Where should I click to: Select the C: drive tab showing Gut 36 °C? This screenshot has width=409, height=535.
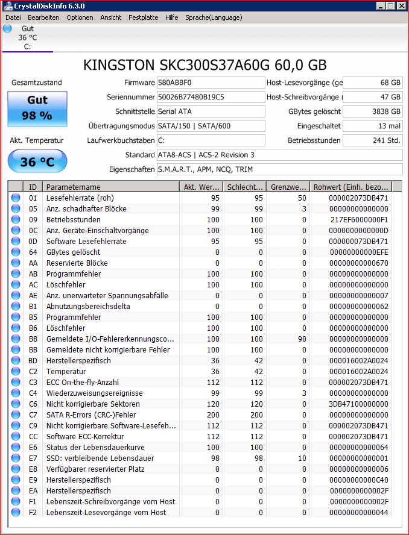click(x=27, y=37)
